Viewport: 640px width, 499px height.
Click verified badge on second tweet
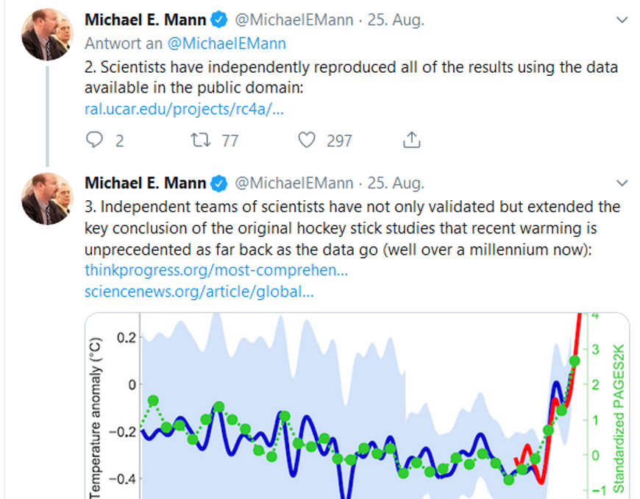point(219,183)
